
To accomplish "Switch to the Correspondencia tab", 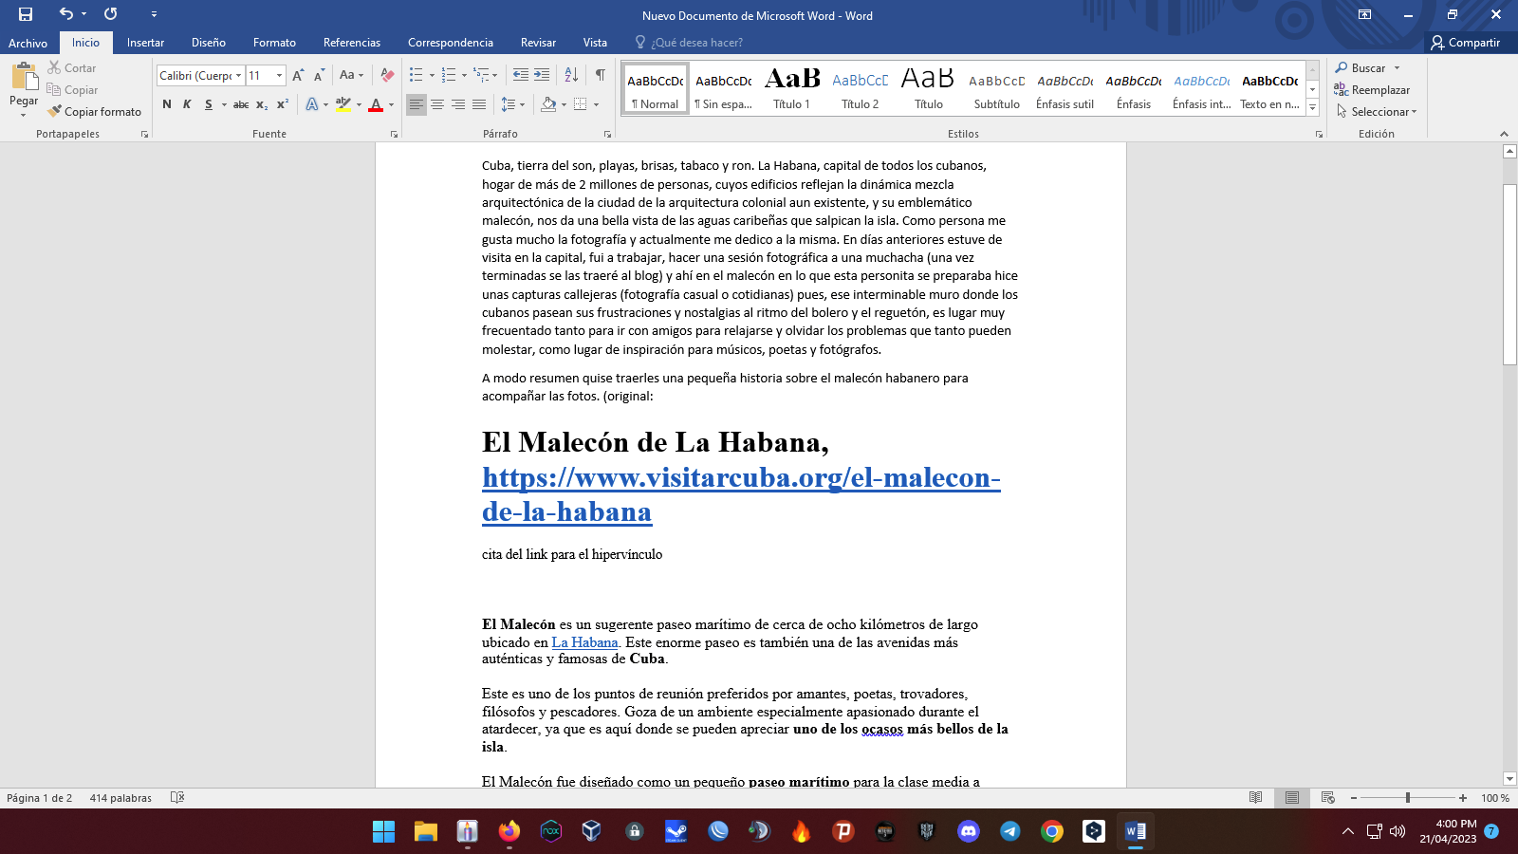I will point(451,43).
